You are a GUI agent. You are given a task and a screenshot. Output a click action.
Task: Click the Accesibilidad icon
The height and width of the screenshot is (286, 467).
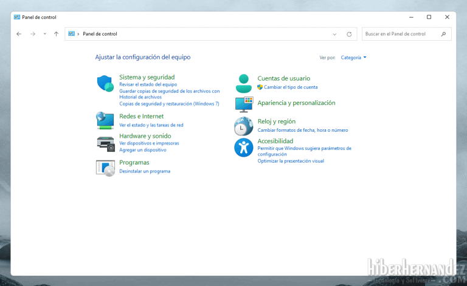pos(244,147)
